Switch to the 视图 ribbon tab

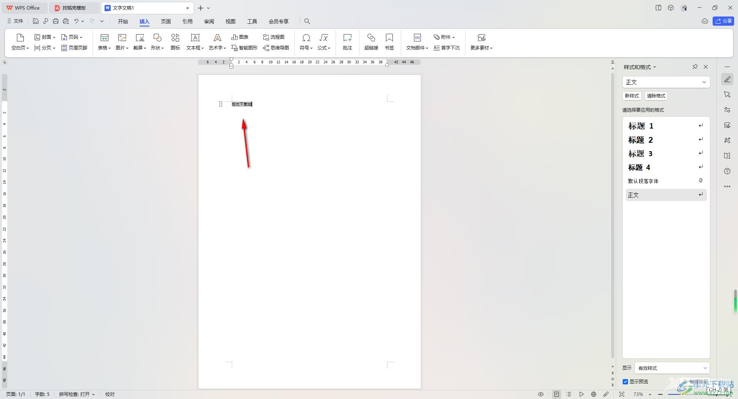[x=231, y=21]
